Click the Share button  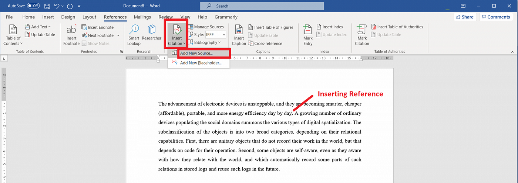(465, 17)
